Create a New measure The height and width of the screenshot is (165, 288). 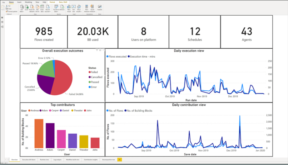tap(86, 9)
